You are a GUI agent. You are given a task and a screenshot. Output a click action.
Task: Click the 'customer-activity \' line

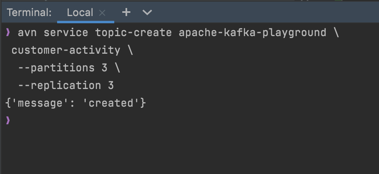(x=72, y=51)
